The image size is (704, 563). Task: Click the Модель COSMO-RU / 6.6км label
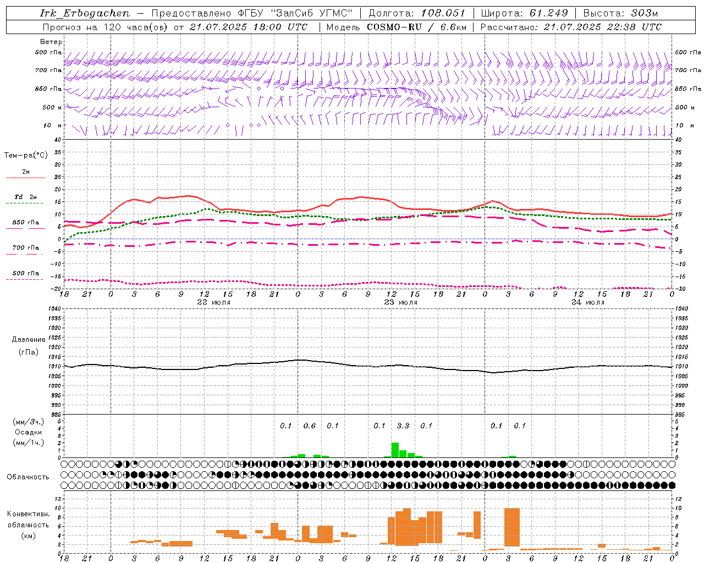tap(395, 27)
